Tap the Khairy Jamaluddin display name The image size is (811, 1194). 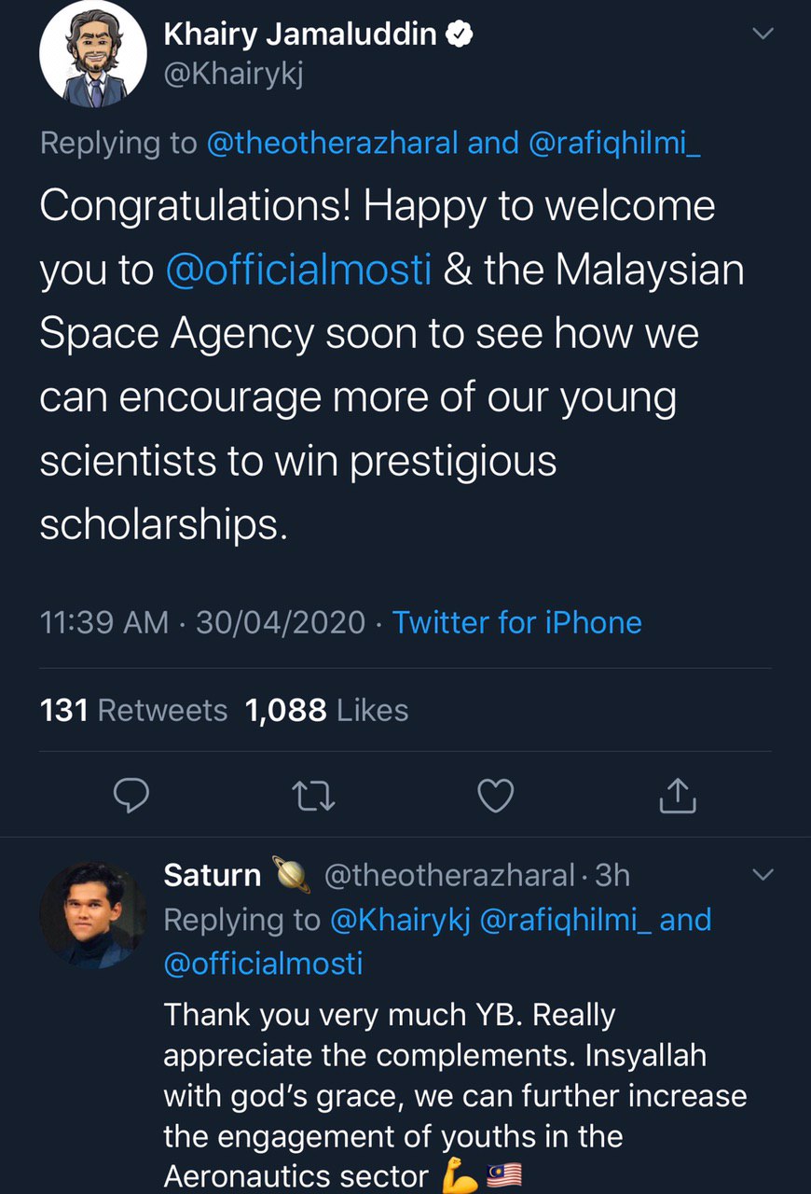click(300, 35)
